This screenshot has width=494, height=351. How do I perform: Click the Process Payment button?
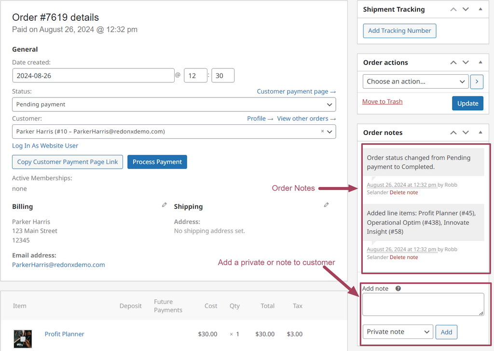157,162
